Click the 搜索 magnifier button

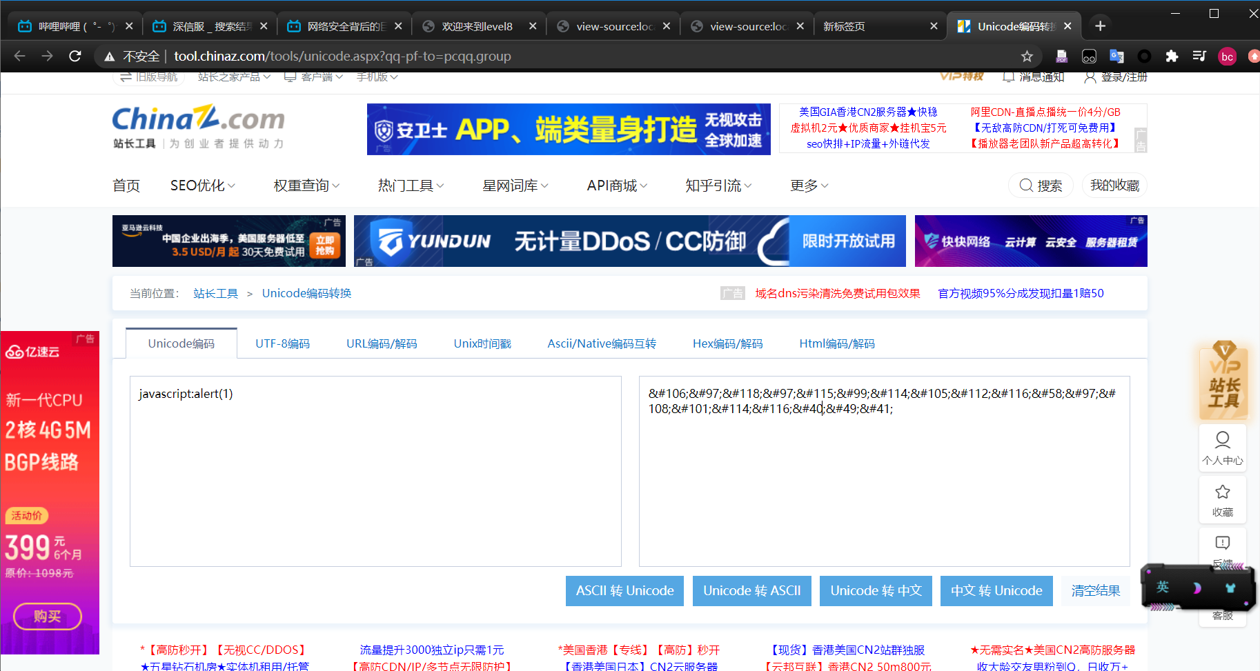(x=1041, y=186)
